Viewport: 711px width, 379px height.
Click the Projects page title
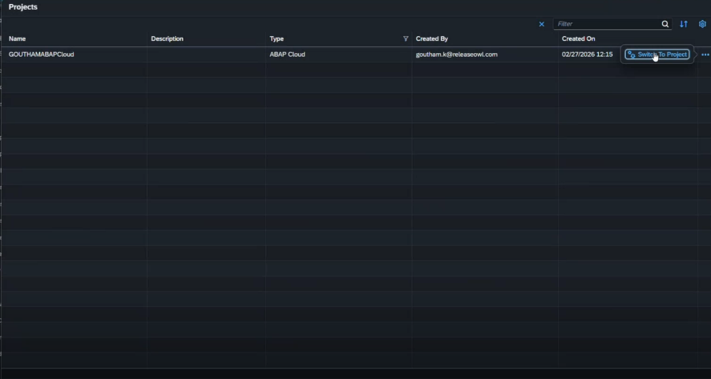[x=22, y=7]
